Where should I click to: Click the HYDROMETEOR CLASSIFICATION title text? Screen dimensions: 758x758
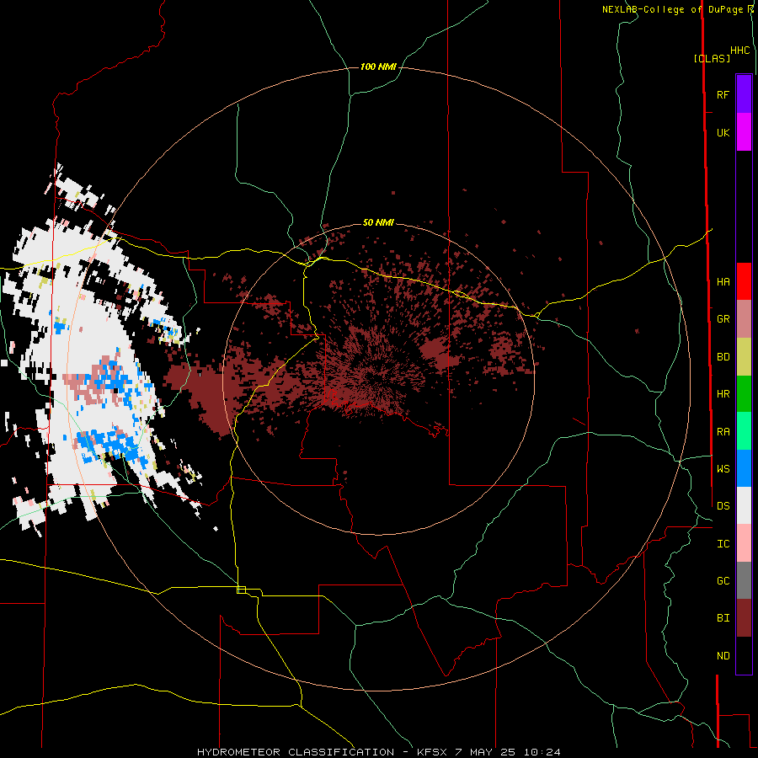(x=296, y=752)
